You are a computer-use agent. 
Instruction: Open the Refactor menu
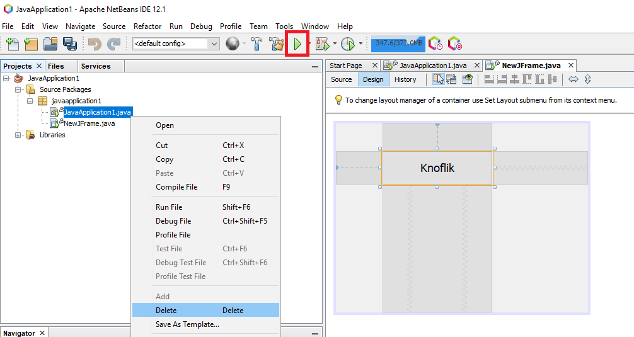tap(147, 26)
